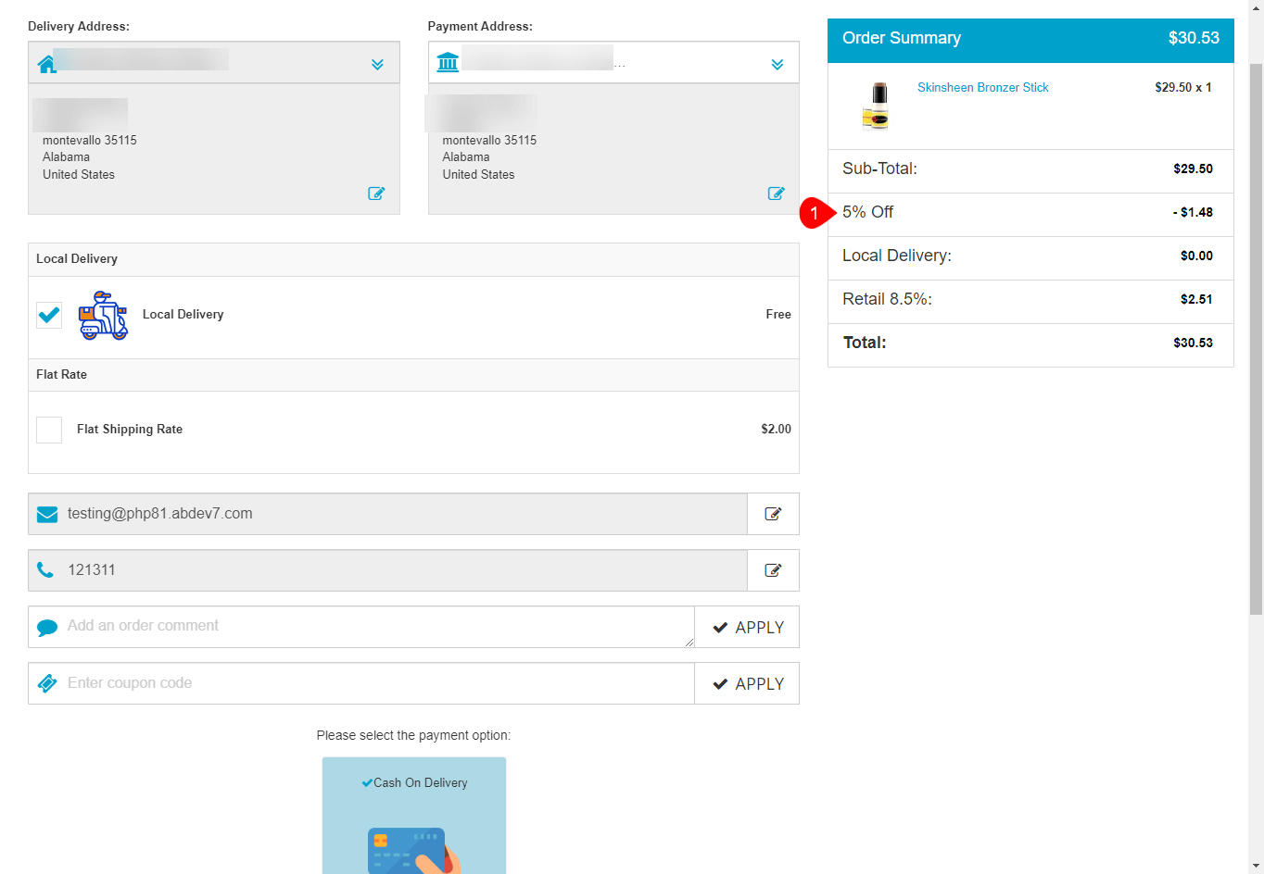Click the payment address bank icon
Viewport: 1264px width, 874px height.
pos(448,63)
